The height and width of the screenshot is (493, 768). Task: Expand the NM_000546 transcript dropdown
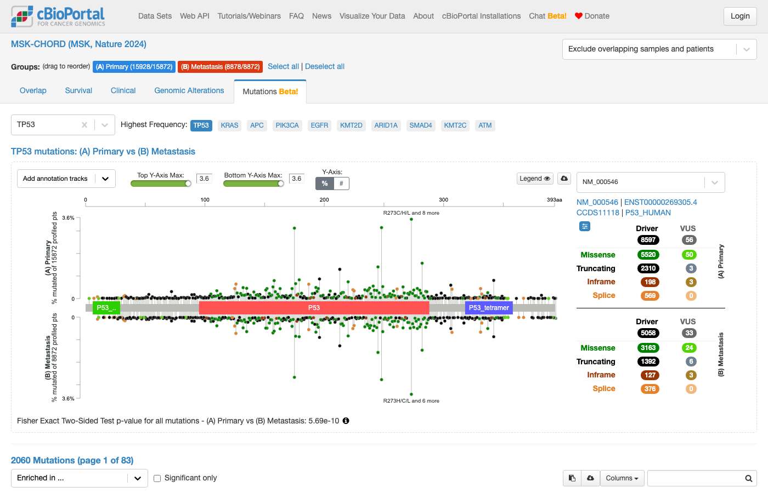tap(714, 182)
